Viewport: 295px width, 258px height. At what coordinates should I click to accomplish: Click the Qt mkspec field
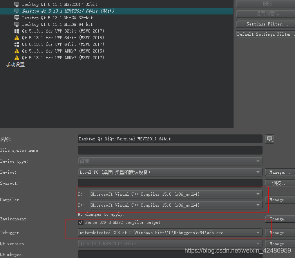[x=170, y=254]
